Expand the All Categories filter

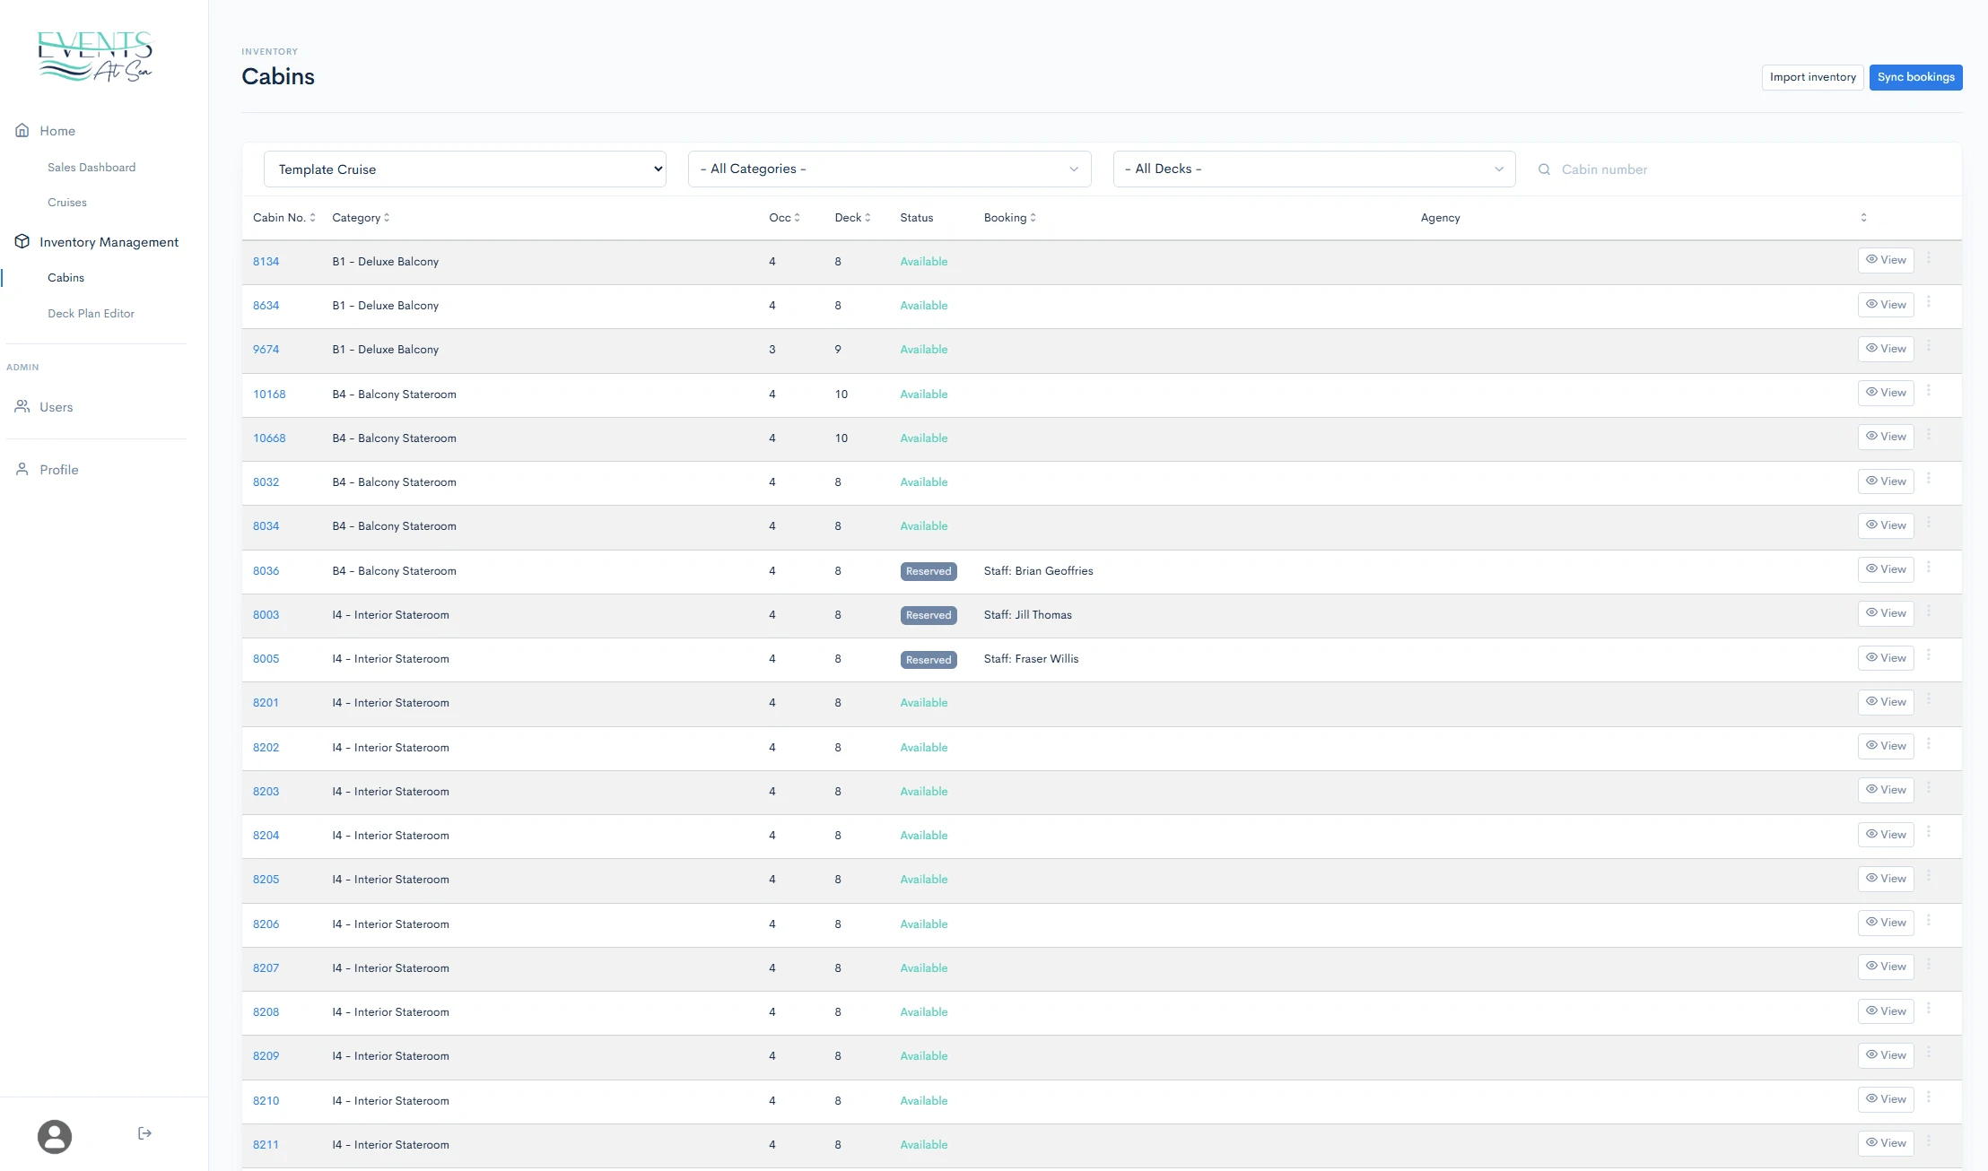coord(889,169)
